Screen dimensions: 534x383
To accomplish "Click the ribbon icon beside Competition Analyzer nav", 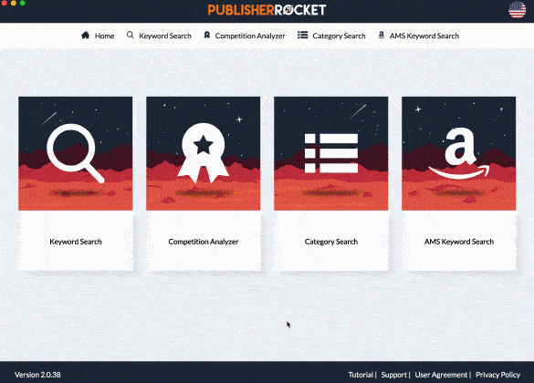I will coord(206,35).
